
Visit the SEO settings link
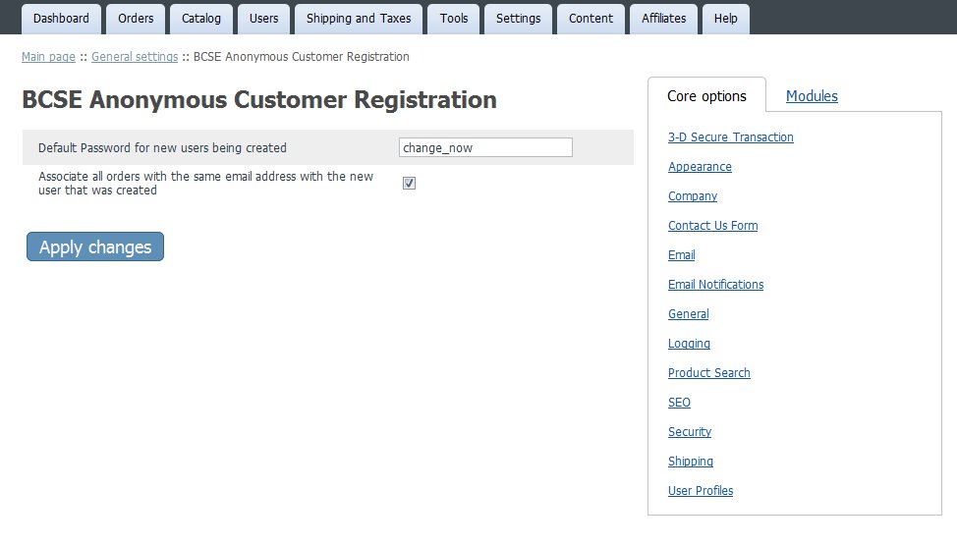pyautogui.click(x=679, y=402)
